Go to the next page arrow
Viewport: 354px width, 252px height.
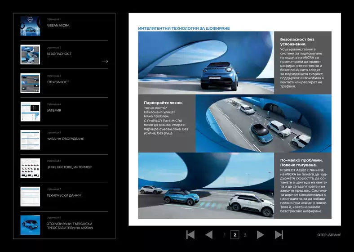pos(260,234)
